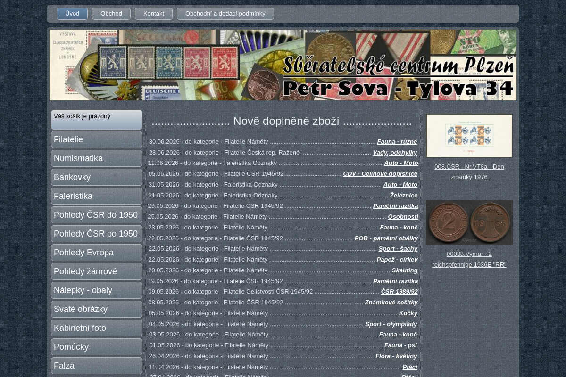This screenshot has height=377, width=566.
Task: Open Fauna - koně link dated 03.05.2026
Action: click(398, 335)
